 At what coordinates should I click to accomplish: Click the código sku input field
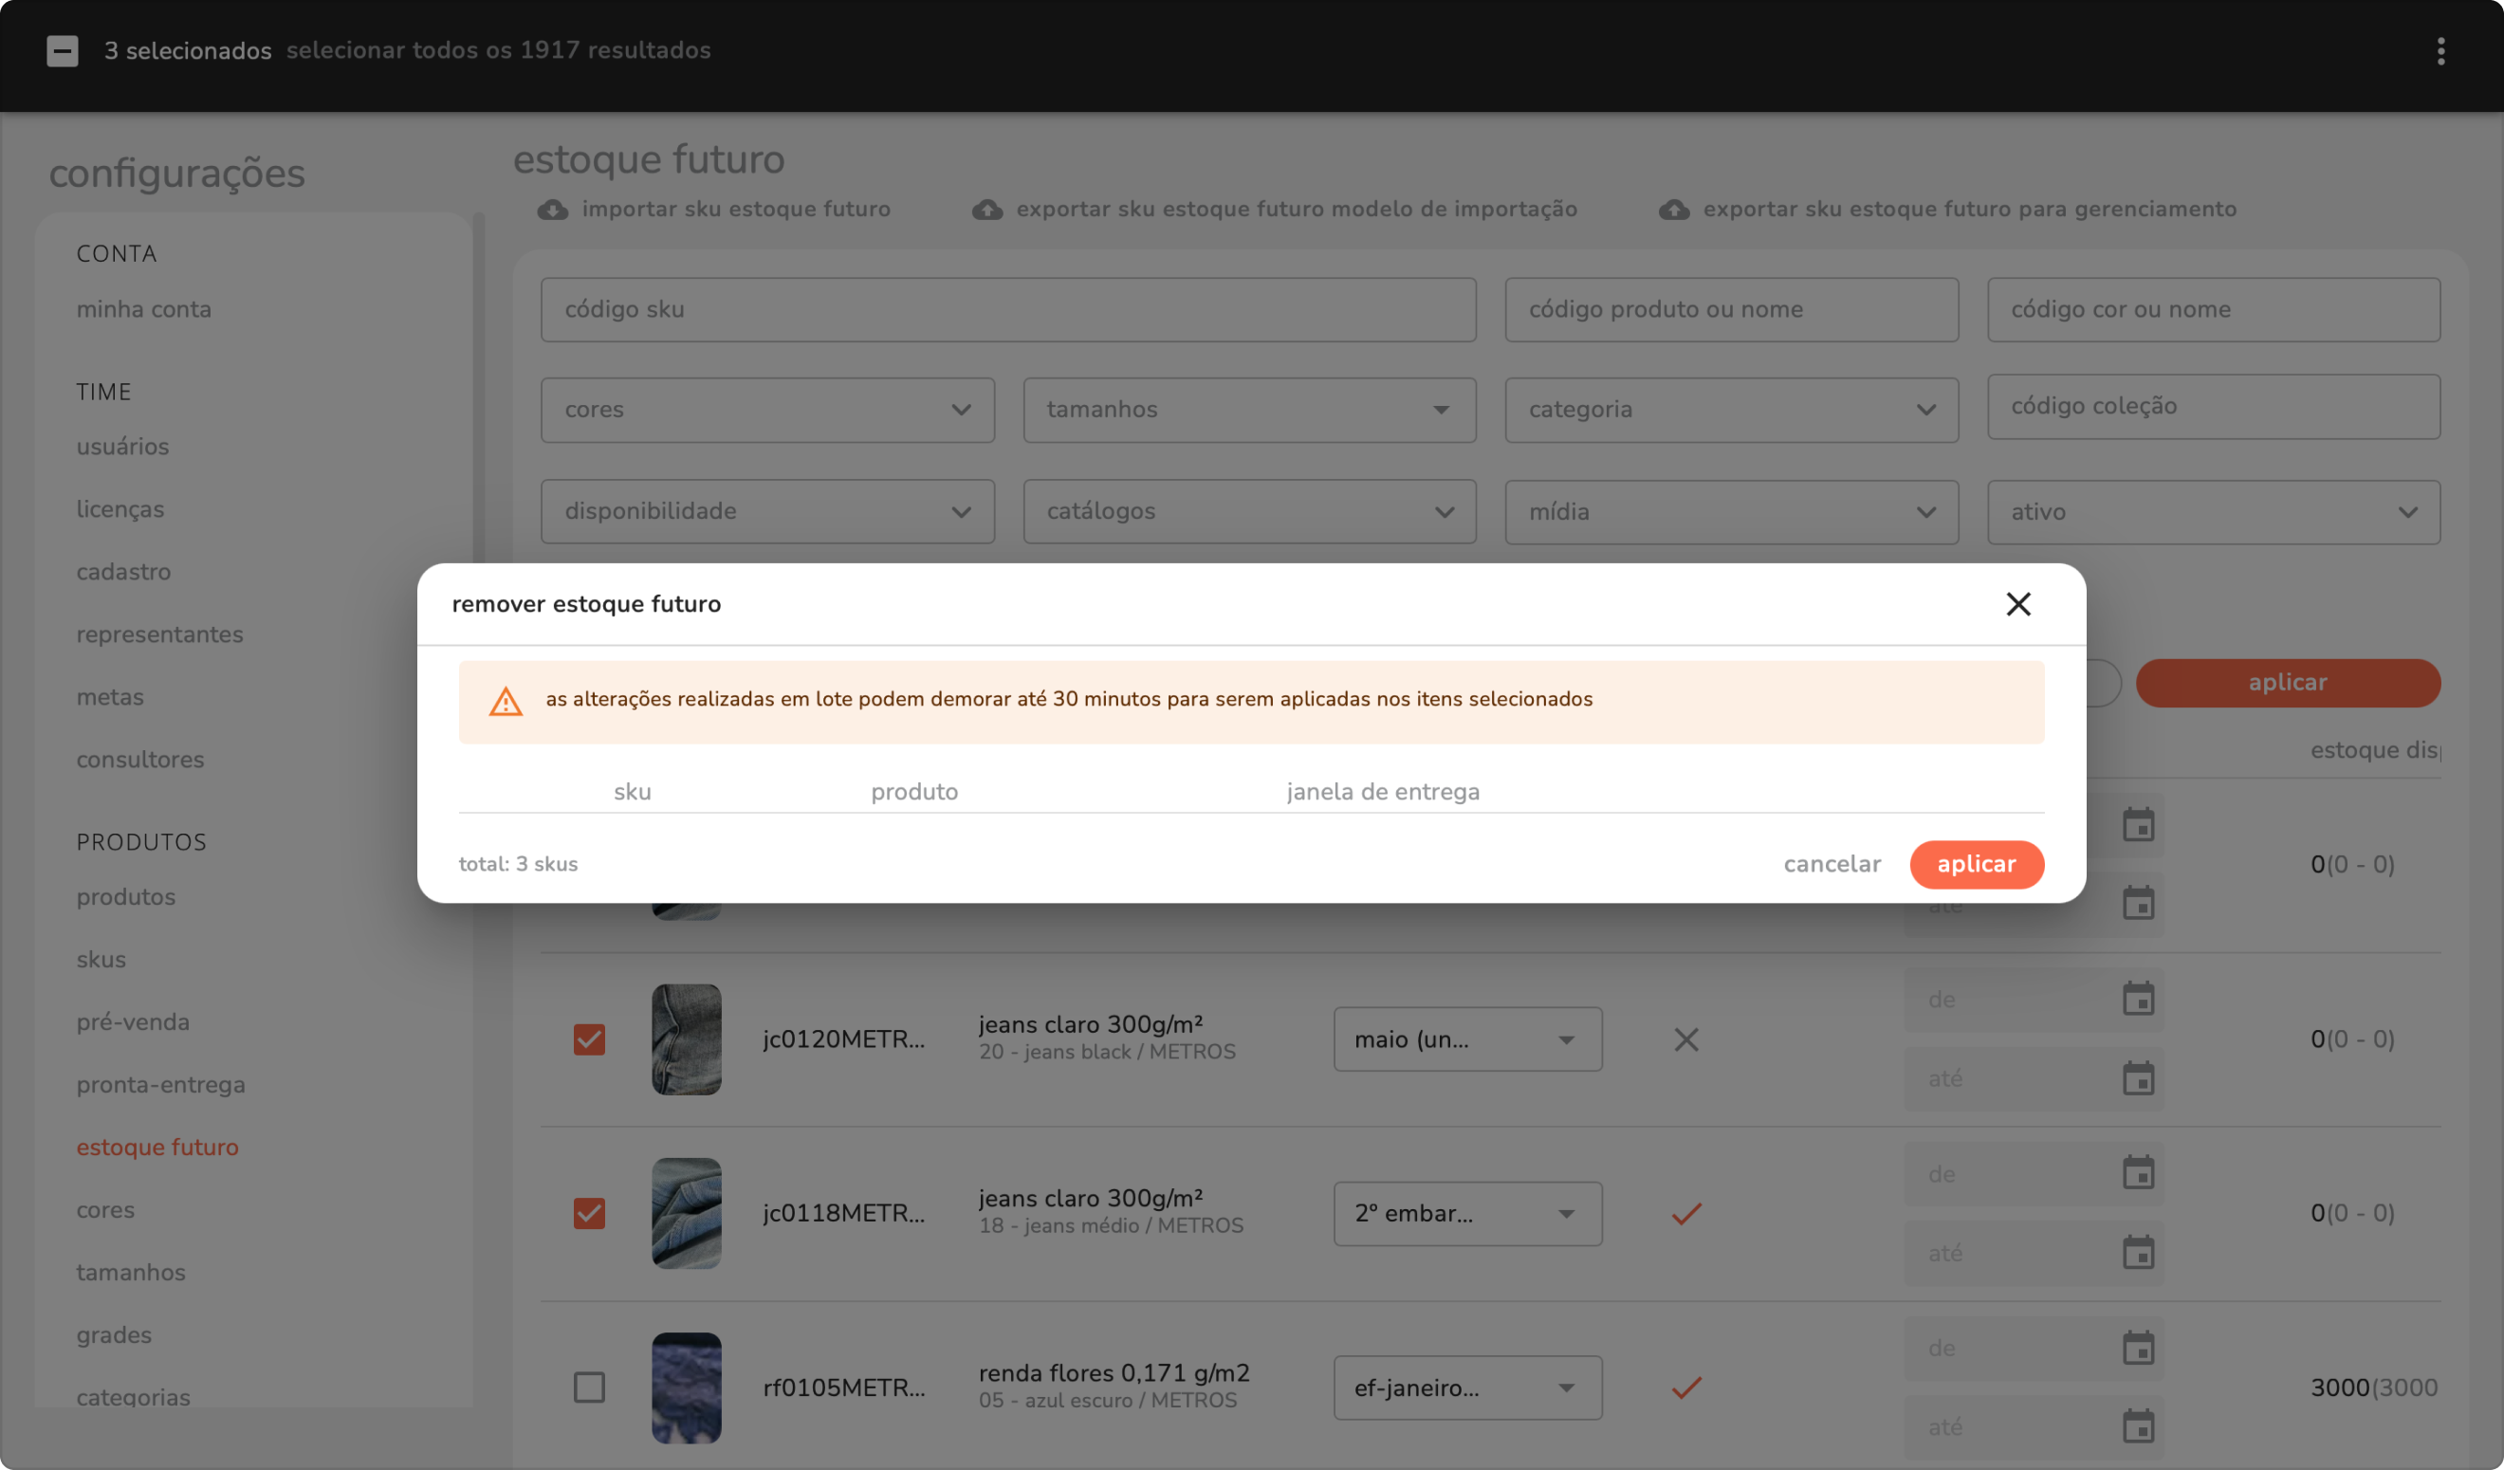pos(1006,310)
